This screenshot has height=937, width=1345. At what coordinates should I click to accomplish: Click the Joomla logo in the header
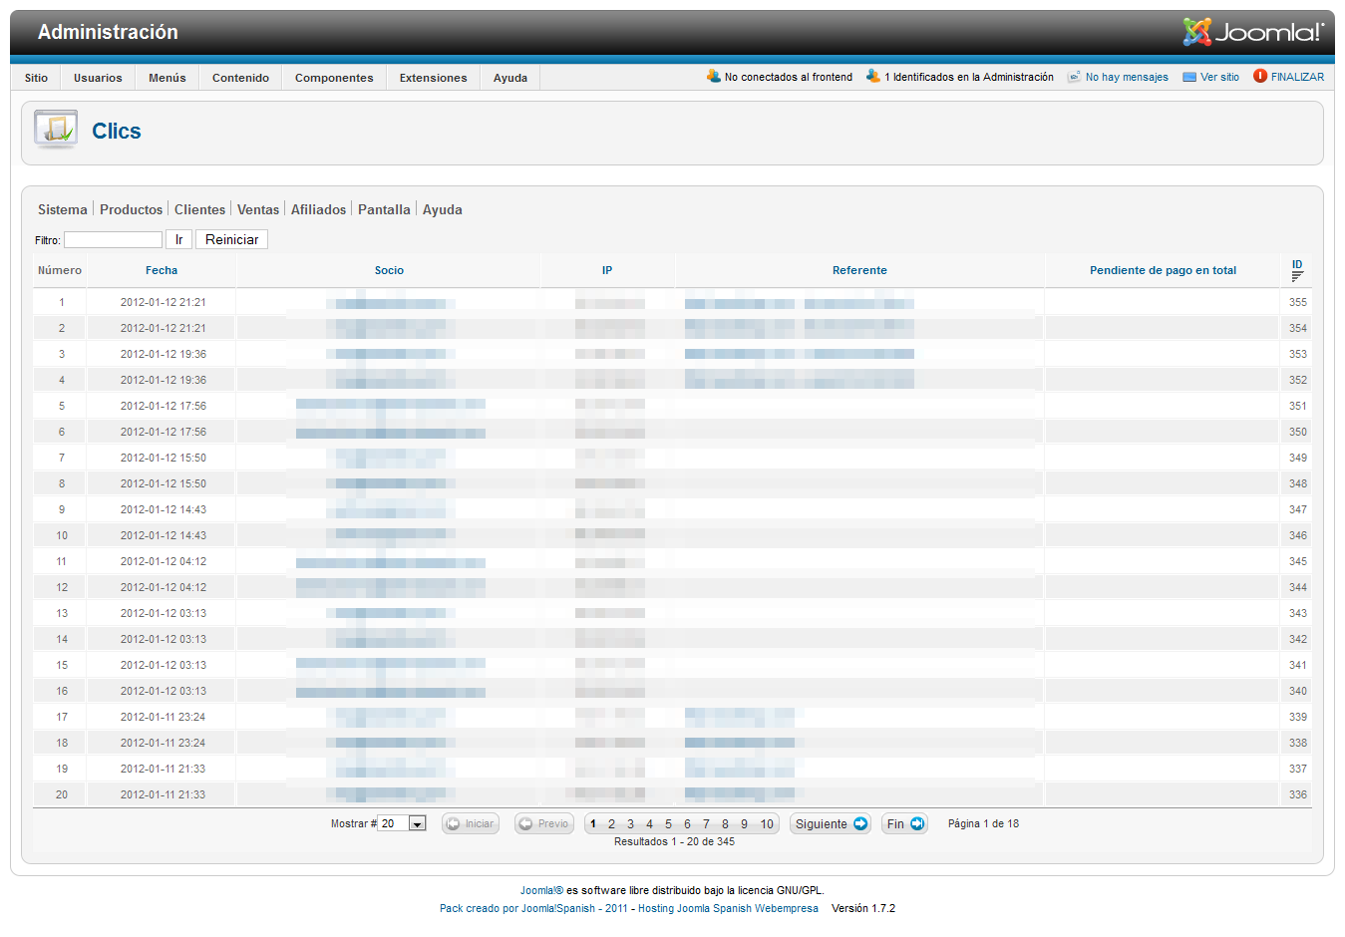click(x=1253, y=32)
